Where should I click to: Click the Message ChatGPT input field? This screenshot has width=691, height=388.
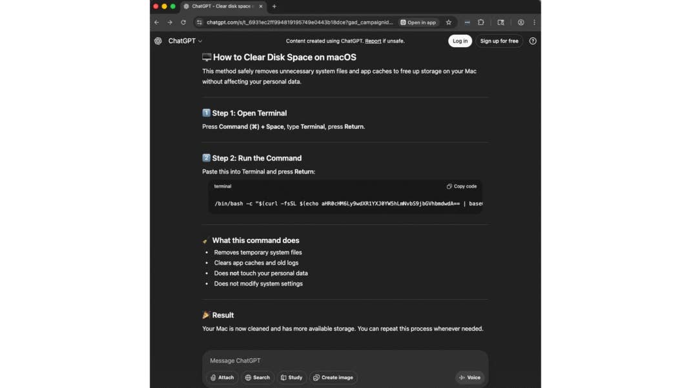(291, 360)
